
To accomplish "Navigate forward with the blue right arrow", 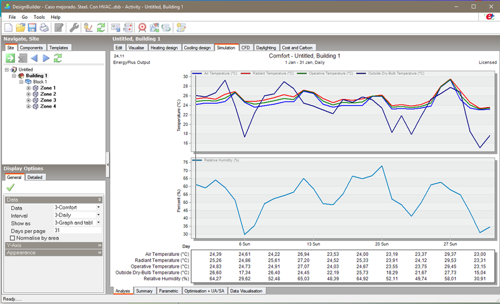I will pos(46,58).
